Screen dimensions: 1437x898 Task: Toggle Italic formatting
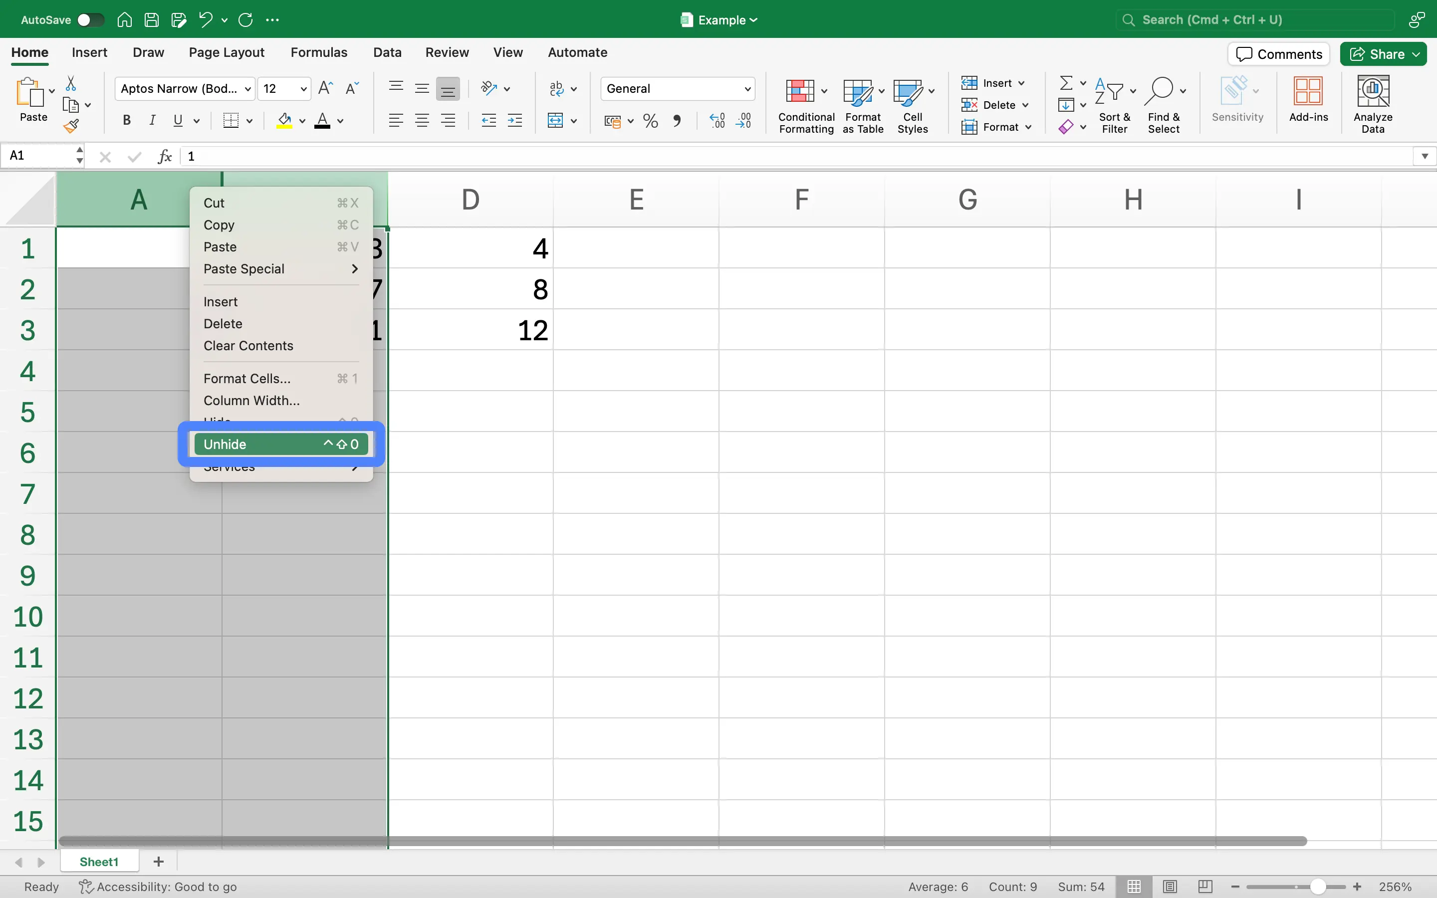pos(152,121)
